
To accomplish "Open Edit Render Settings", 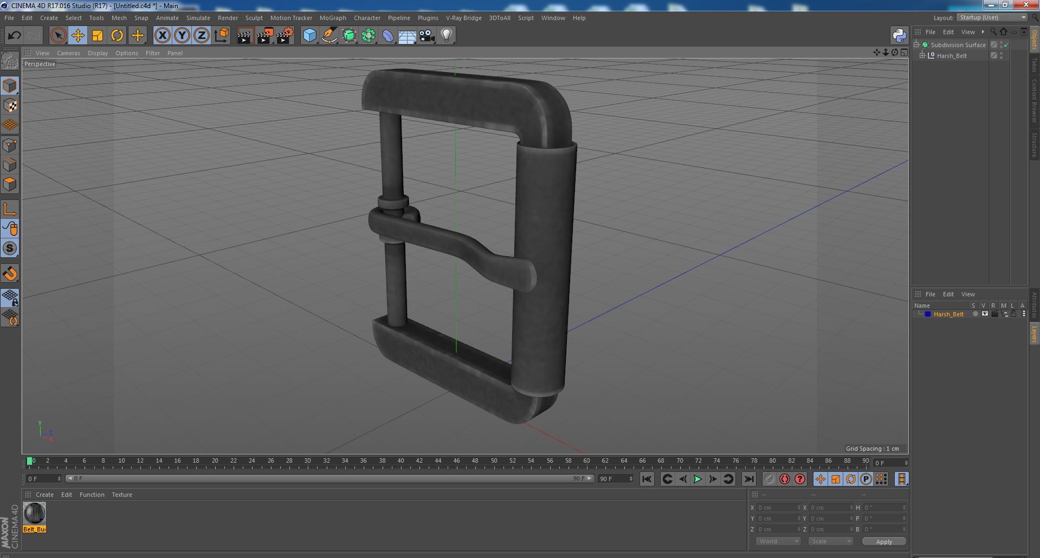I will (285, 36).
